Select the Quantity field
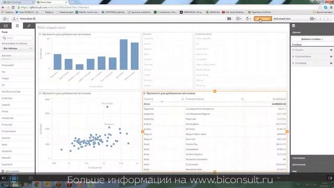 [17, 138]
